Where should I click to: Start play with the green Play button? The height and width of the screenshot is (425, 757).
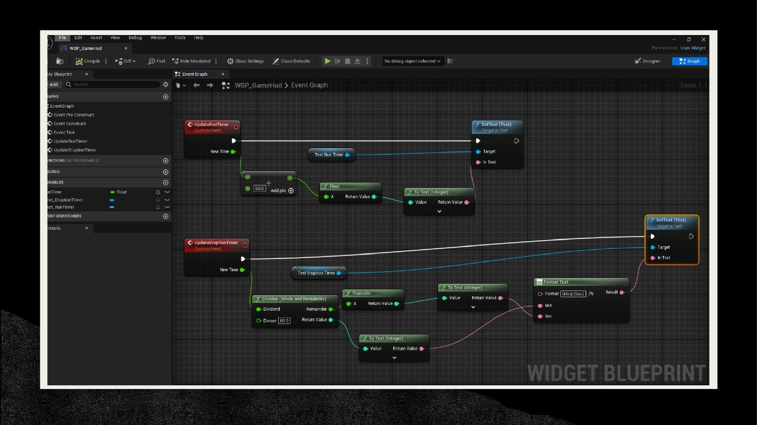pyautogui.click(x=327, y=61)
